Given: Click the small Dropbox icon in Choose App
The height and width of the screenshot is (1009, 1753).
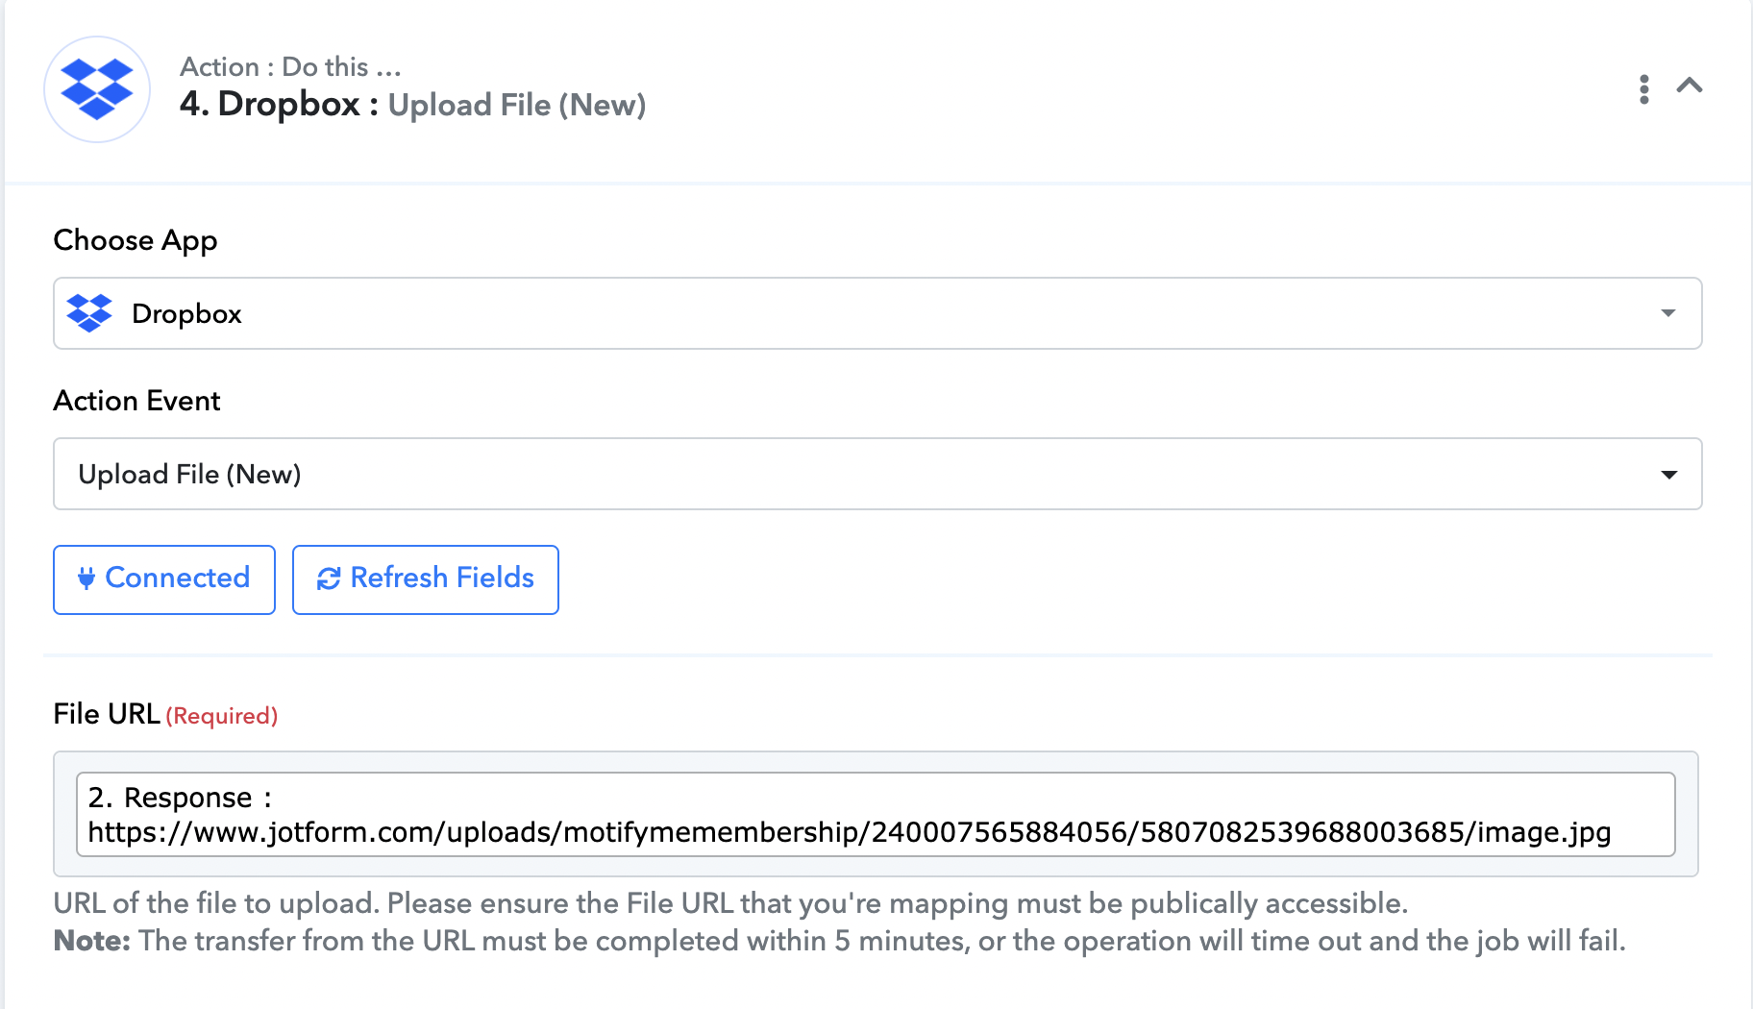Looking at the screenshot, I should pyautogui.click(x=89, y=313).
